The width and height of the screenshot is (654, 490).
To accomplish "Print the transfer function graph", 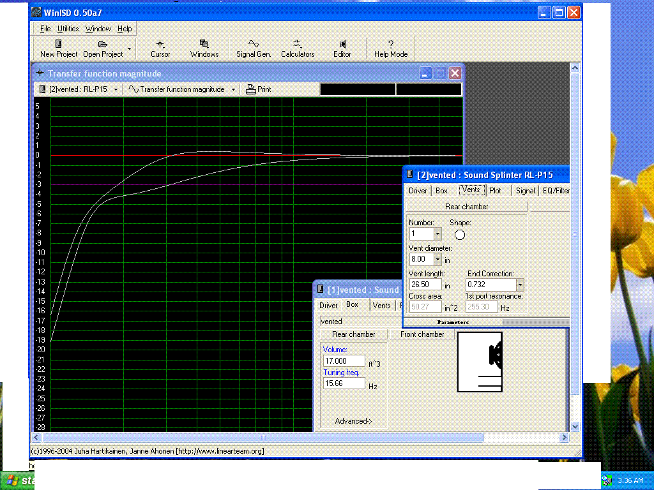I will (259, 89).
